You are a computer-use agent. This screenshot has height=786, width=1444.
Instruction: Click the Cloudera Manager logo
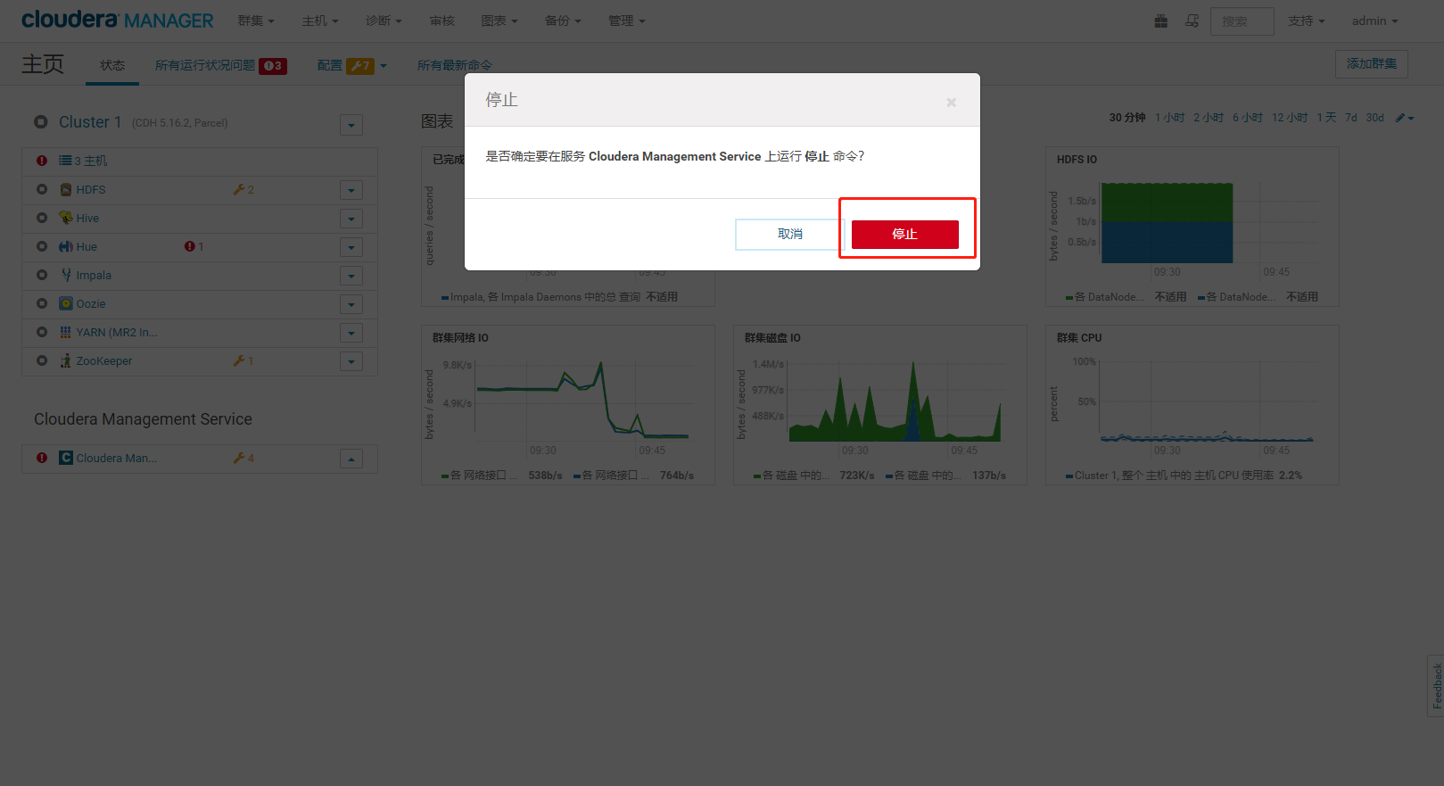(x=118, y=20)
